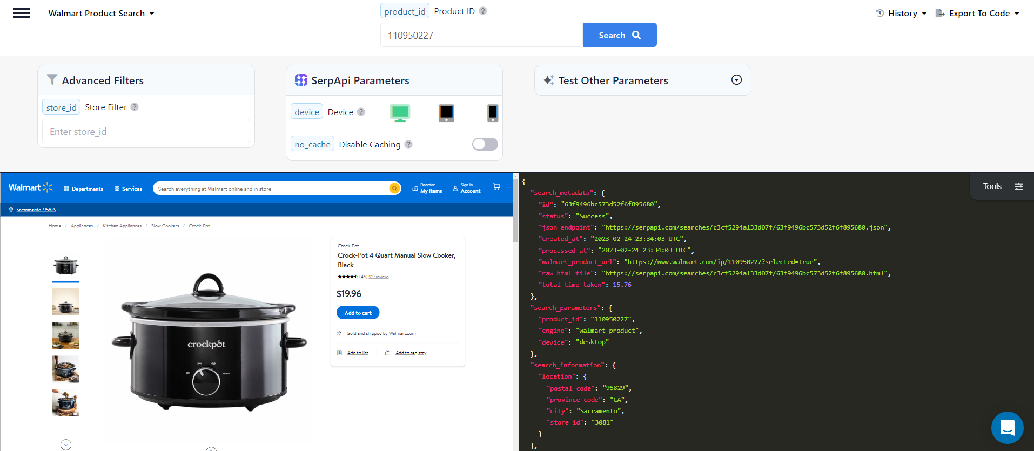
Task: Select the third product thumbnail
Action: 66,335
